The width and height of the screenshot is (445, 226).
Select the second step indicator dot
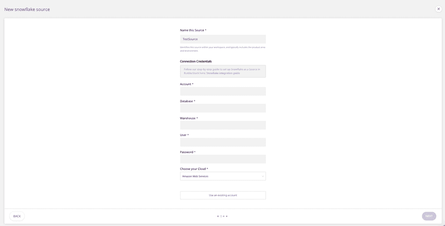(x=221, y=216)
